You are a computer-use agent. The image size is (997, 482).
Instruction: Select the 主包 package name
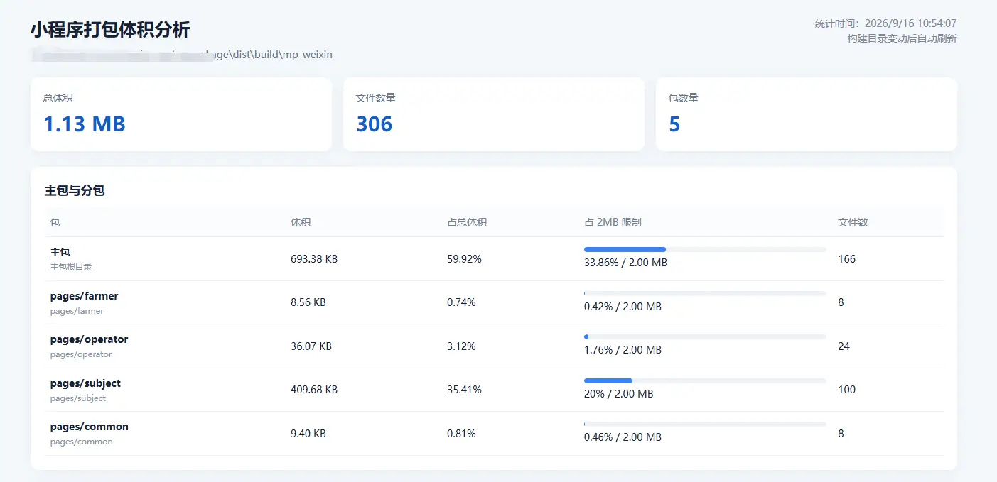tap(60, 252)
